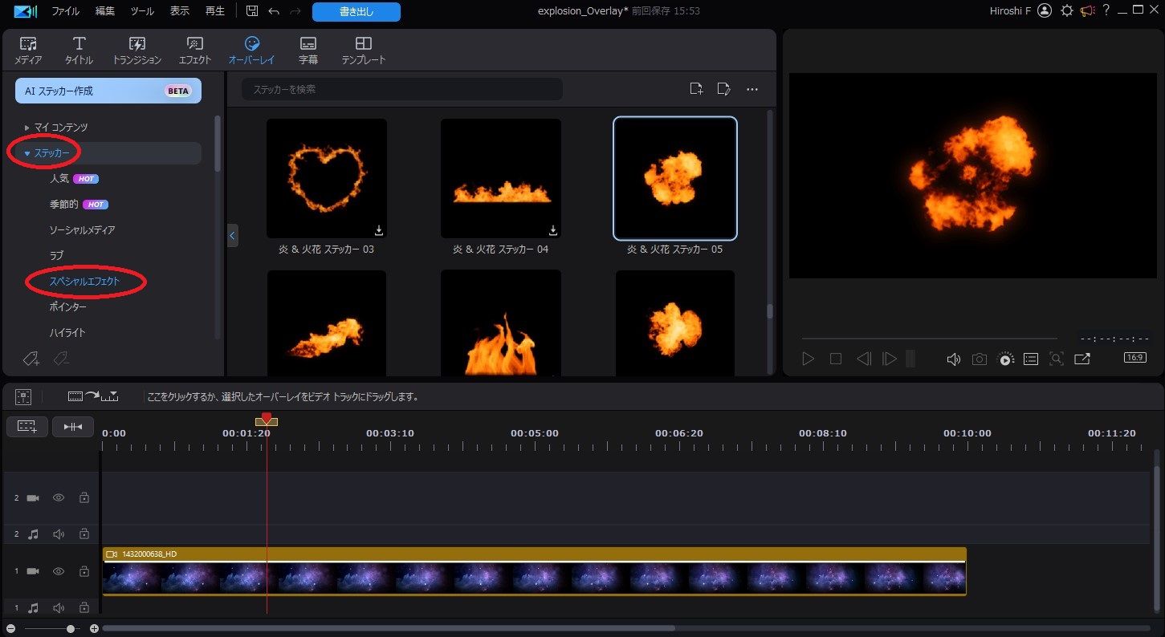Open the 16:9 aspect ratio dropdown
The height and width of the screenshot is (637, 1165).
(x=1134, y=358)
